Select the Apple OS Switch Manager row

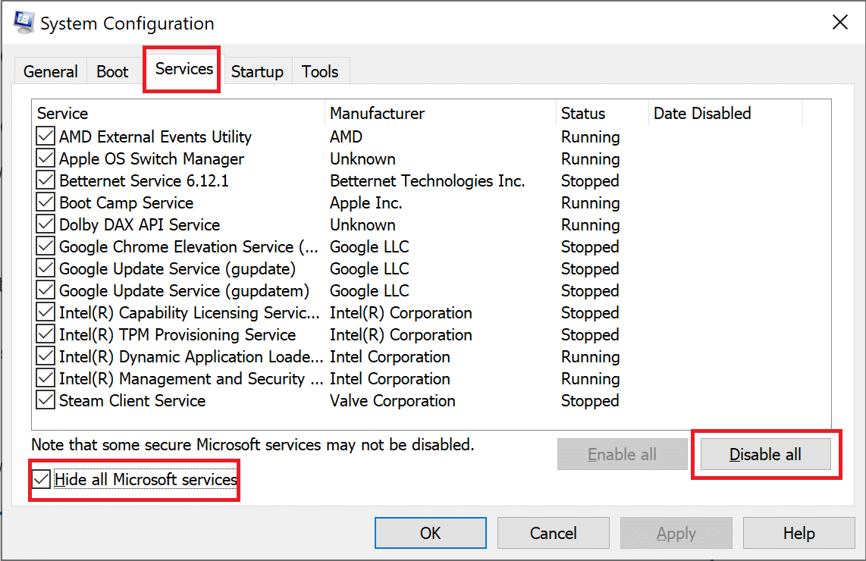pos(152,159)
